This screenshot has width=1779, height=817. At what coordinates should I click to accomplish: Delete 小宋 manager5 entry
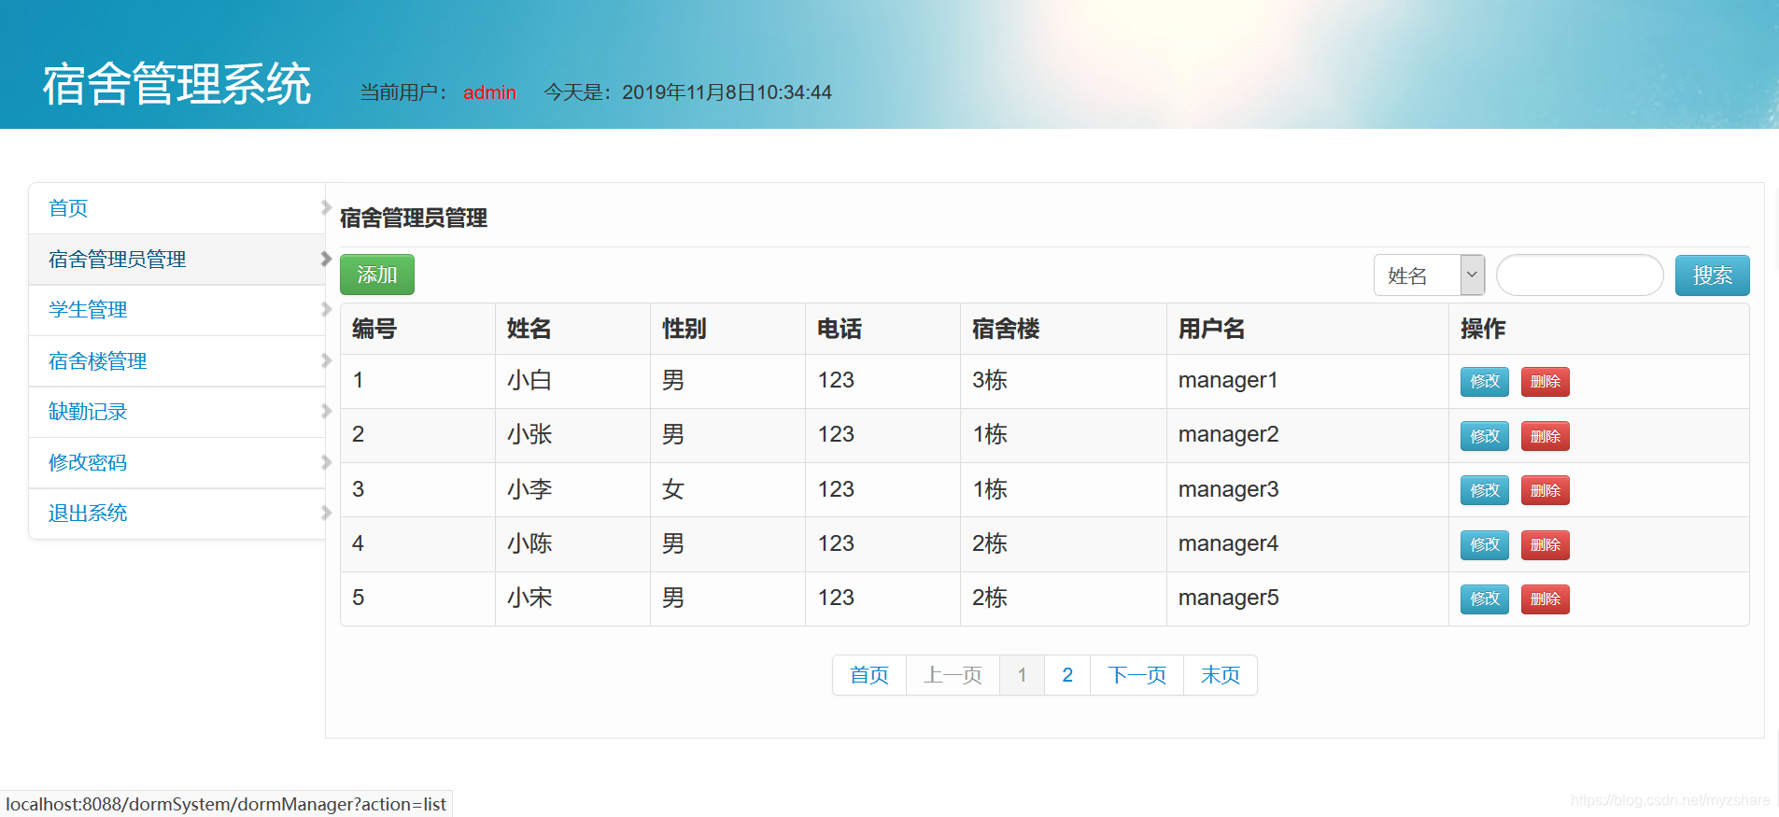[x=1545, y=599]
